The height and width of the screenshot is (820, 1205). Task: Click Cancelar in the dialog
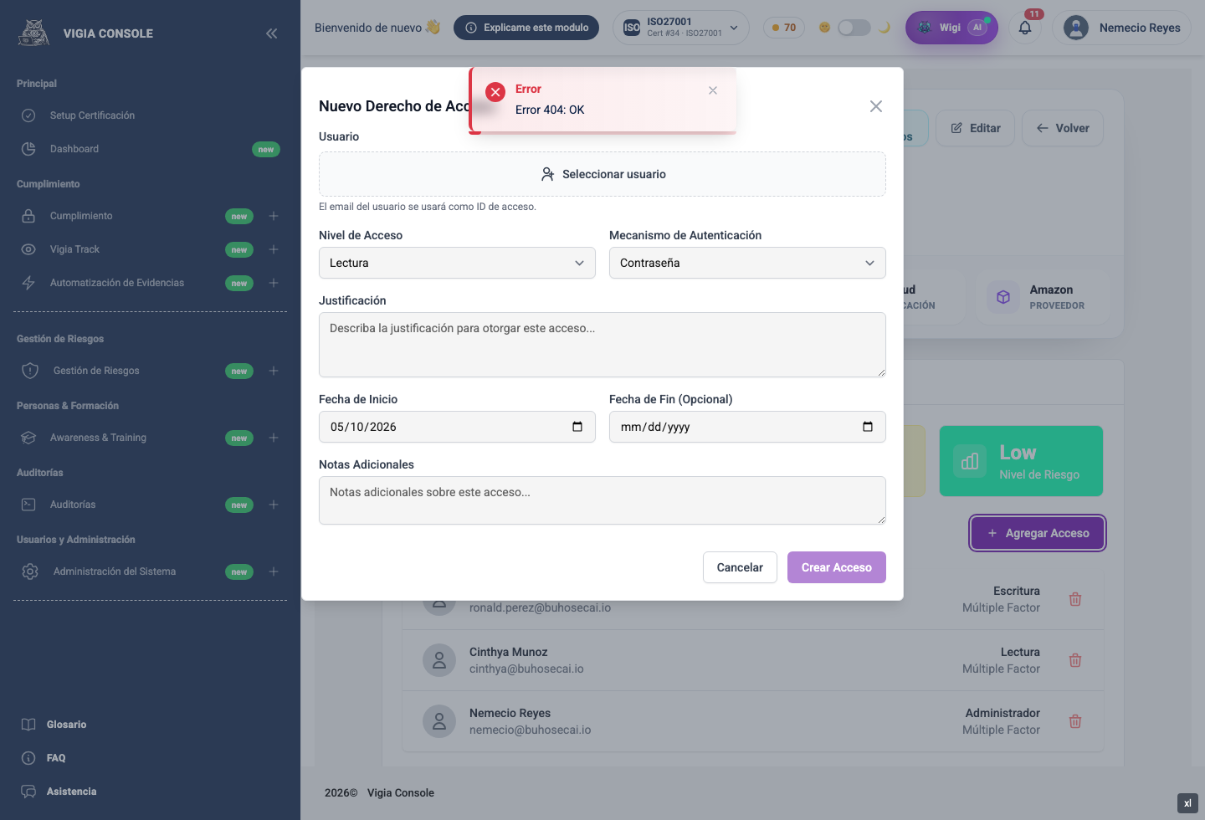tap(740, 567)
